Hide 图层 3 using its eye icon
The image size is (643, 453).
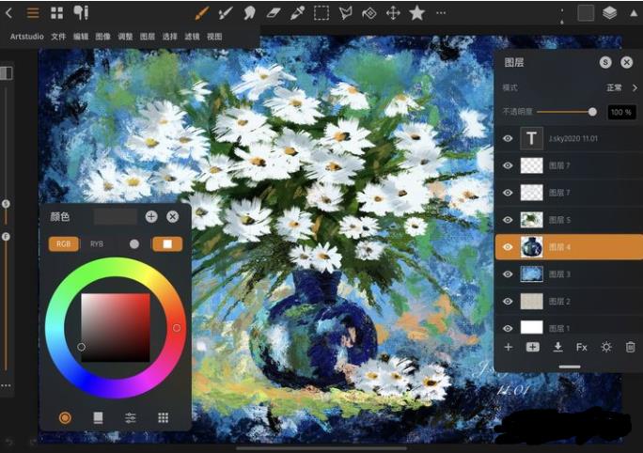coord(508,273)
